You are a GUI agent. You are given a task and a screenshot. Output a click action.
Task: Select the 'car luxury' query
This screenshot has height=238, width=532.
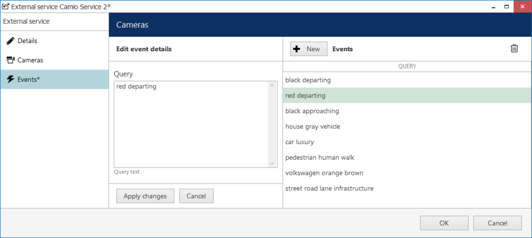(x=407, y=142)
